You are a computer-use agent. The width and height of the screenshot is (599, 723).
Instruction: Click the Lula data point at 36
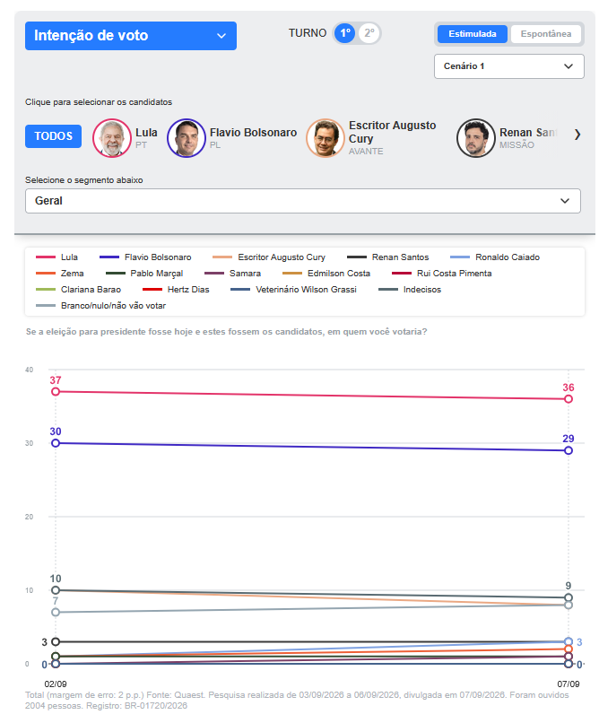click(x=569, y=399)
